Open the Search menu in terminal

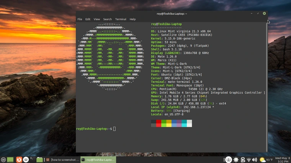tap(108, 19)
